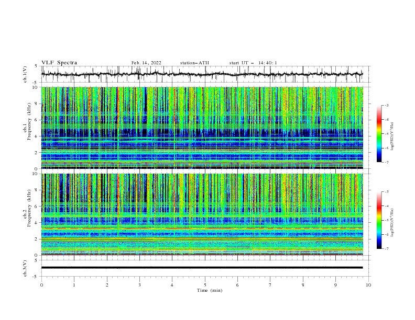This screenshot has width=415, height=320.
Task: Click the '-7' label on lower color scale
Action: pyautogui.click(x=386, y=249)
